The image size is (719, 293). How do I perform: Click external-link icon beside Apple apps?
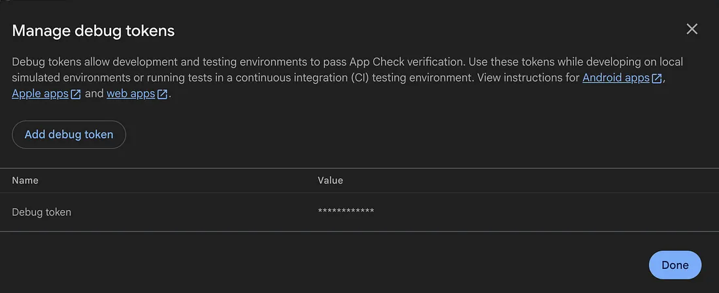(76, 95)
